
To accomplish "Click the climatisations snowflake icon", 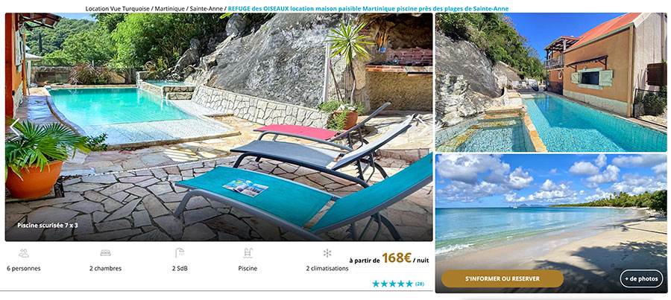I will pyautogui.click(x=327, y=253).
